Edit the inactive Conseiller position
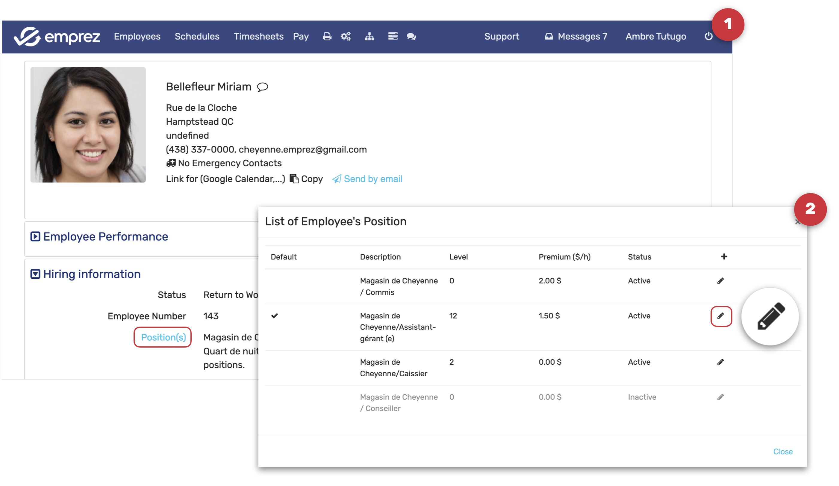 (720, 397)
